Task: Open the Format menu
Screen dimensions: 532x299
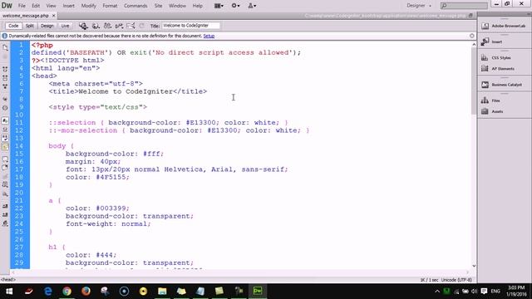Action: pyautogui.click(x=110, y=6)
